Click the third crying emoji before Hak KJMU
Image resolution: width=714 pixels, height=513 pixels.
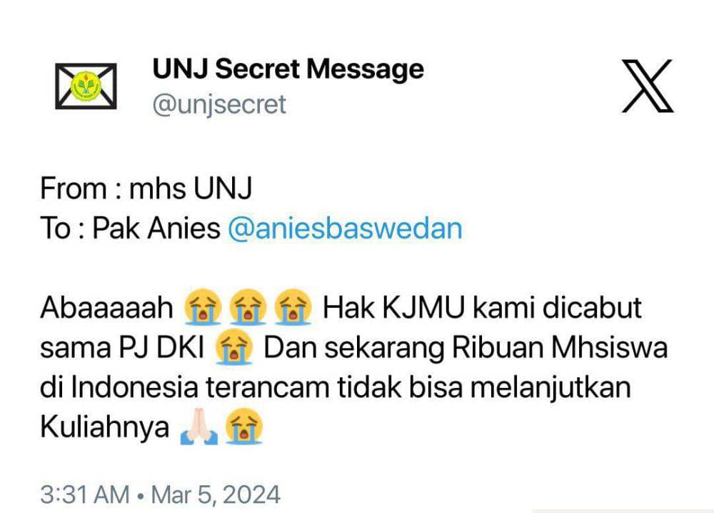pos(293,307)
